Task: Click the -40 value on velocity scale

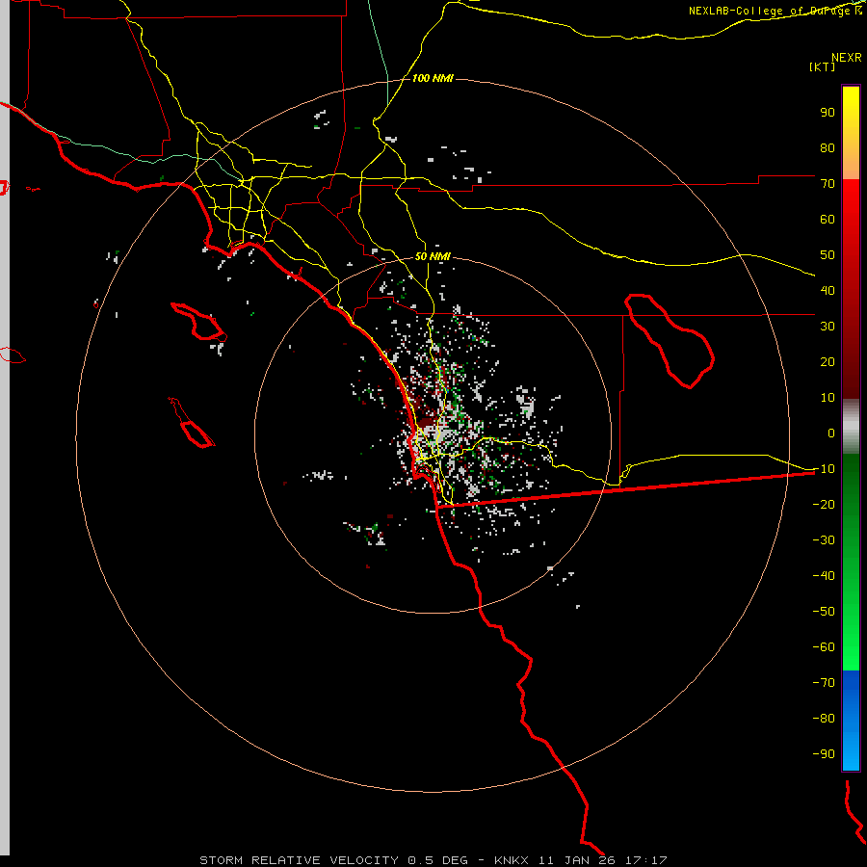Action: 824,576
